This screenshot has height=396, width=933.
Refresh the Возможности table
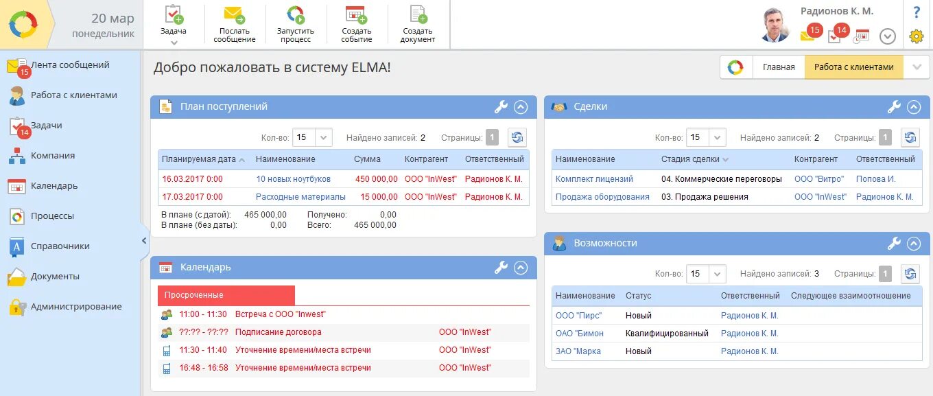910,274
